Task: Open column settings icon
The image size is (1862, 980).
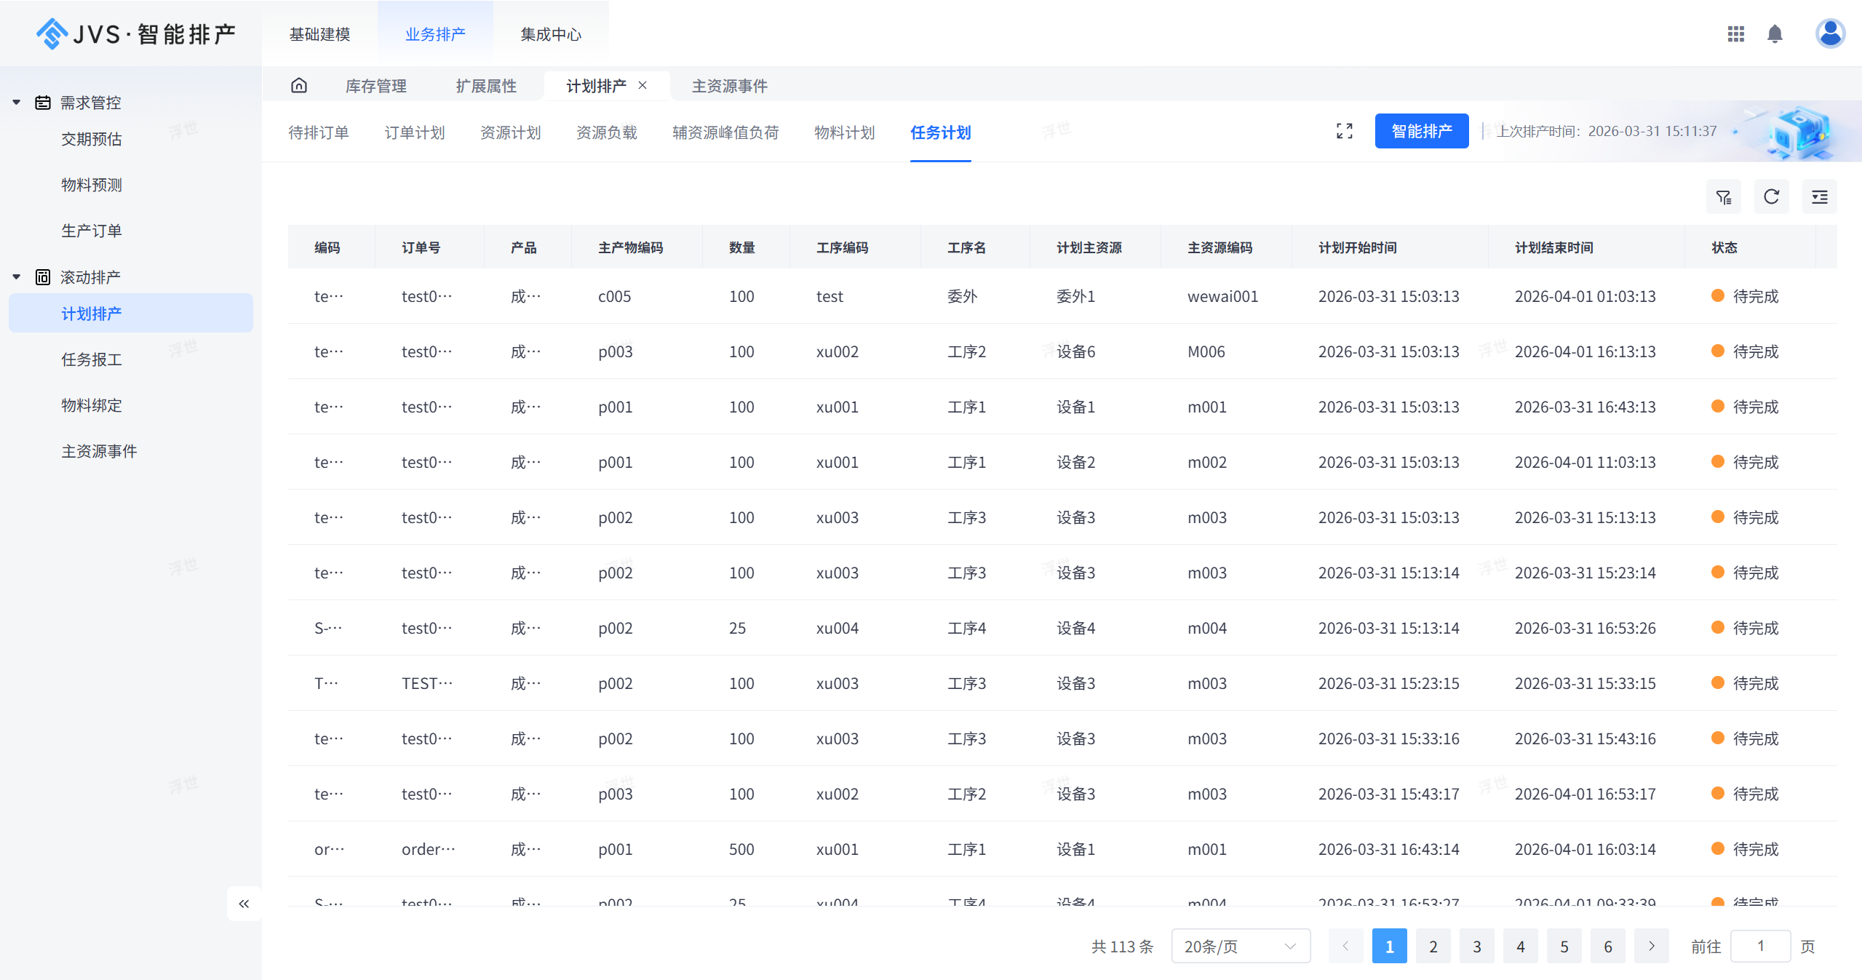Action: pyautogui.click(x=1819, y=197)
